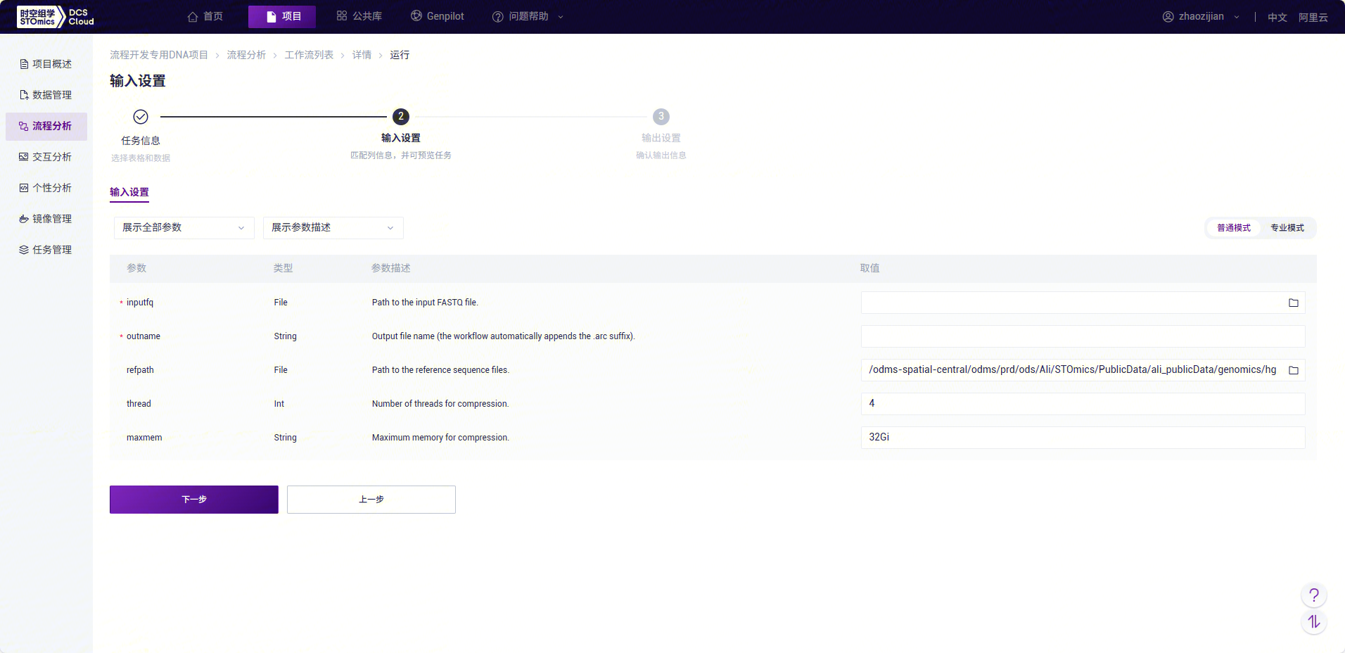Viewport: 1345px width, 653px height.
Task: Click the 交互分析 picture icon
Action: [24, 157]
